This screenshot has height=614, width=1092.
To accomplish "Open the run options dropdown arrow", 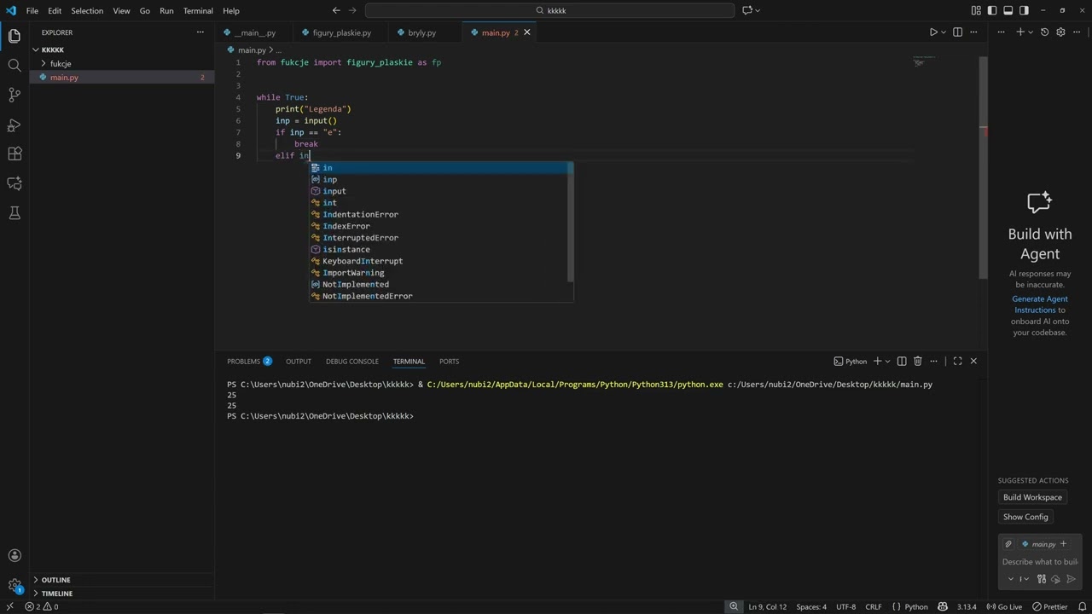I will point(943,32).
